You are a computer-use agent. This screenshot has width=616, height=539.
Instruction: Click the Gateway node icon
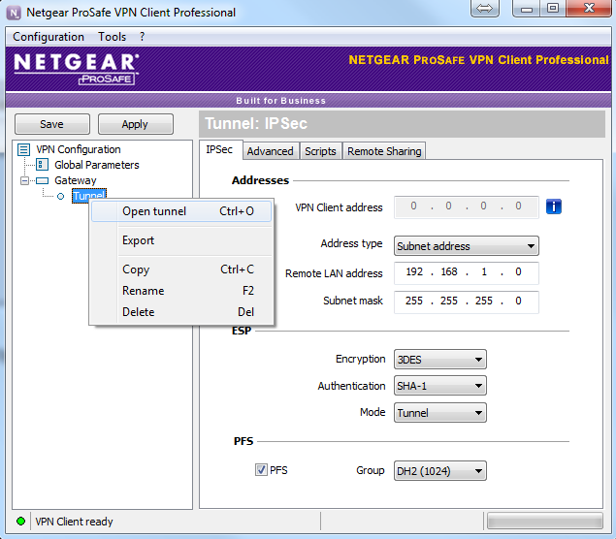[x=42, y=180]
